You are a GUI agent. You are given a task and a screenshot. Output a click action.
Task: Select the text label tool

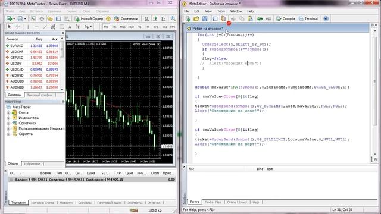coord(78,27)
